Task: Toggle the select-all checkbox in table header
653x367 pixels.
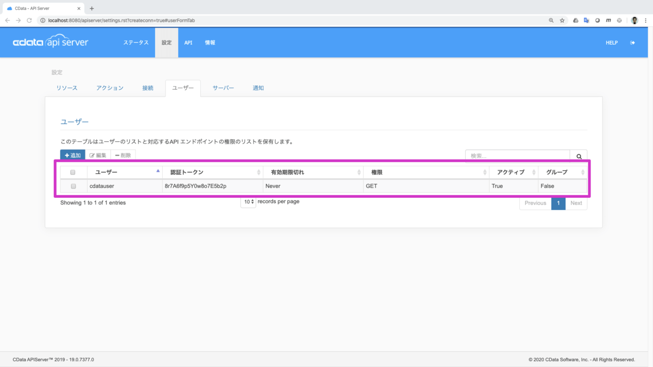Action: coord(73,172)
